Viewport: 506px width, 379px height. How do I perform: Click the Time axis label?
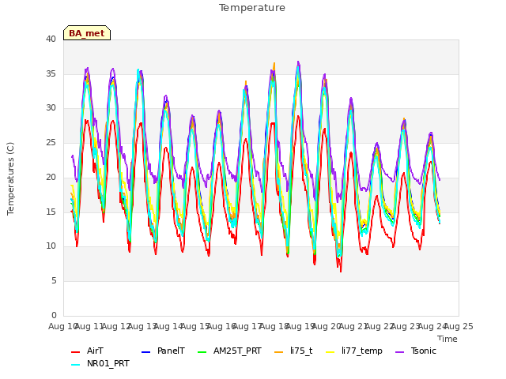tap(447, 339)
